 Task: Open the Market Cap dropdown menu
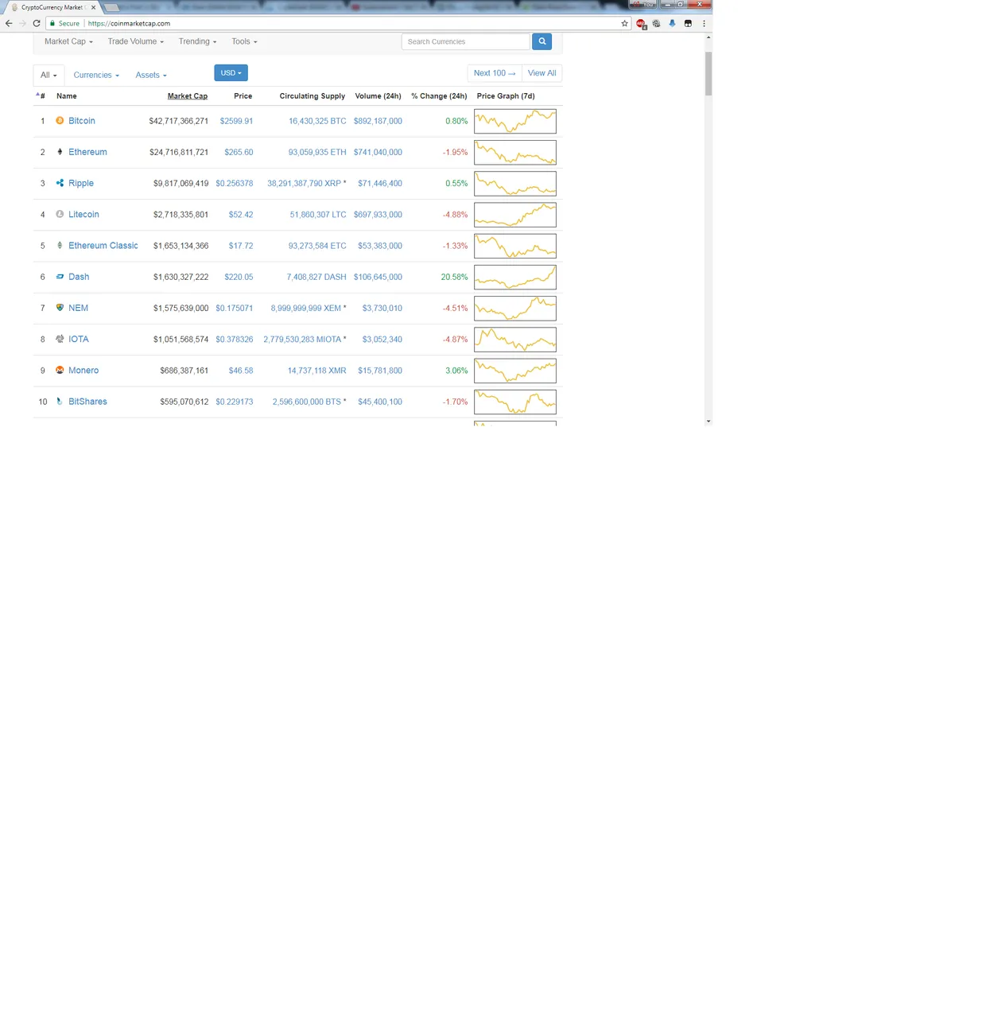[x=68, y=41]
